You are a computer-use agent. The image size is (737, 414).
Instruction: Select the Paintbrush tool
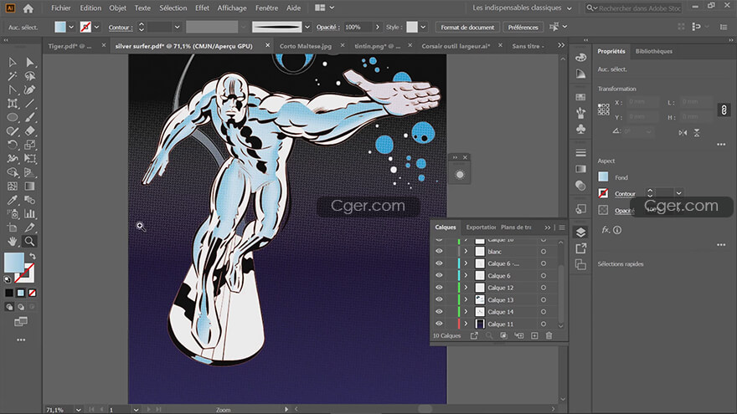pos(29,117)
